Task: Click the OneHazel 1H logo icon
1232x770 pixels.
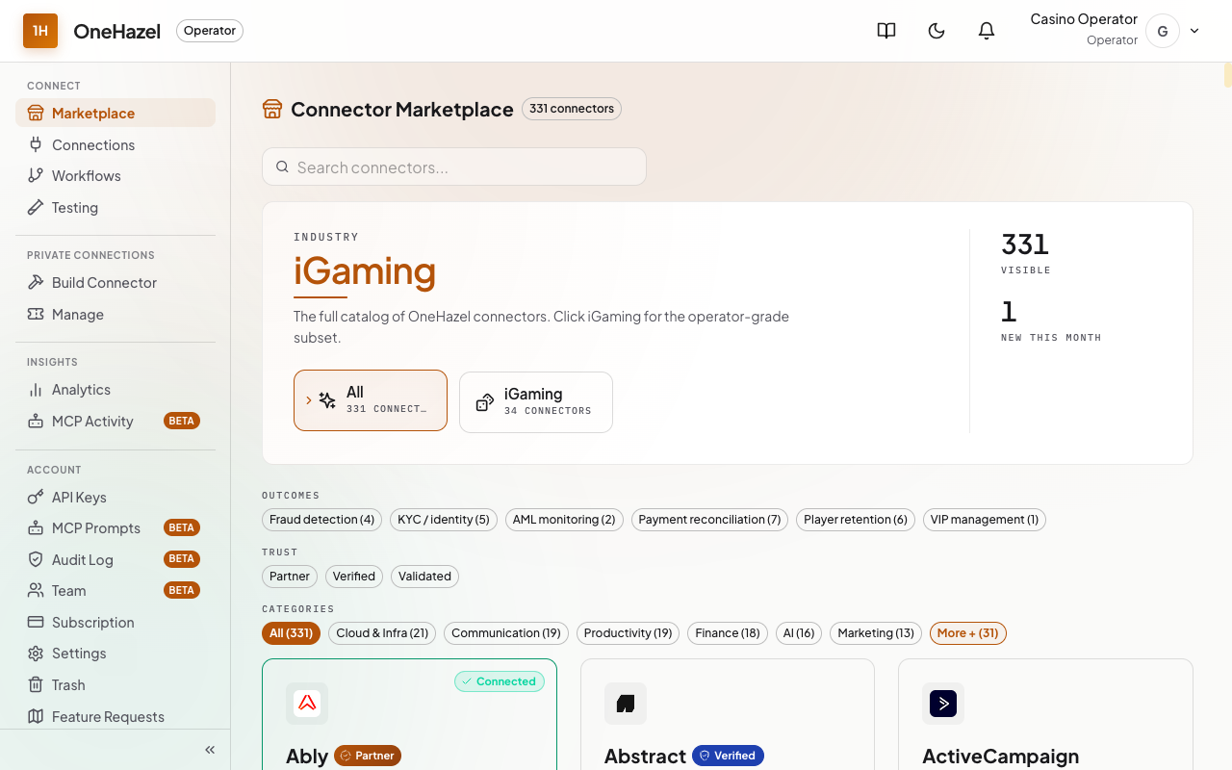Action: click(x=40, y=31)
